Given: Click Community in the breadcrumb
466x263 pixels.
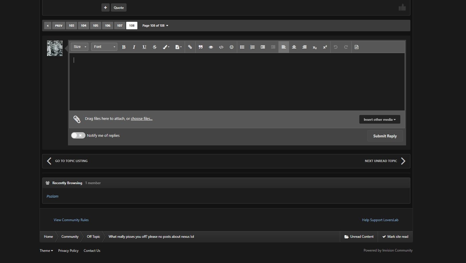Looking at the screenshot, I should click(70, 237).
